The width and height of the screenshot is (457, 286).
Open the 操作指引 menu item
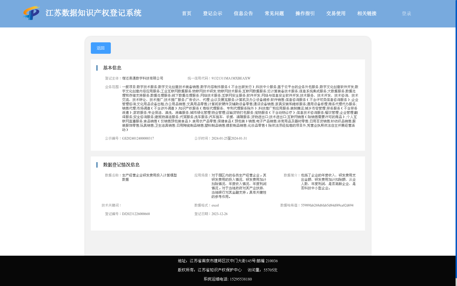(x=305, y=13)
